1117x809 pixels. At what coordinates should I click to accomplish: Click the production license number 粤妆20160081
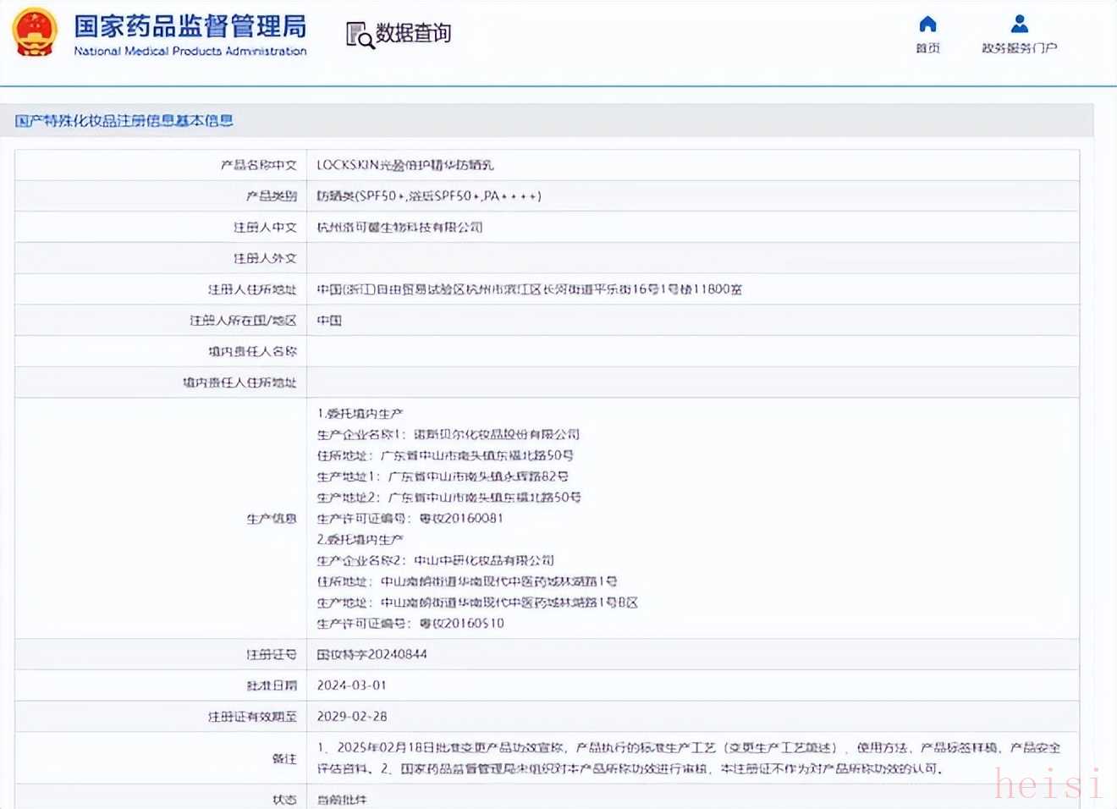(x=461, y=518)
